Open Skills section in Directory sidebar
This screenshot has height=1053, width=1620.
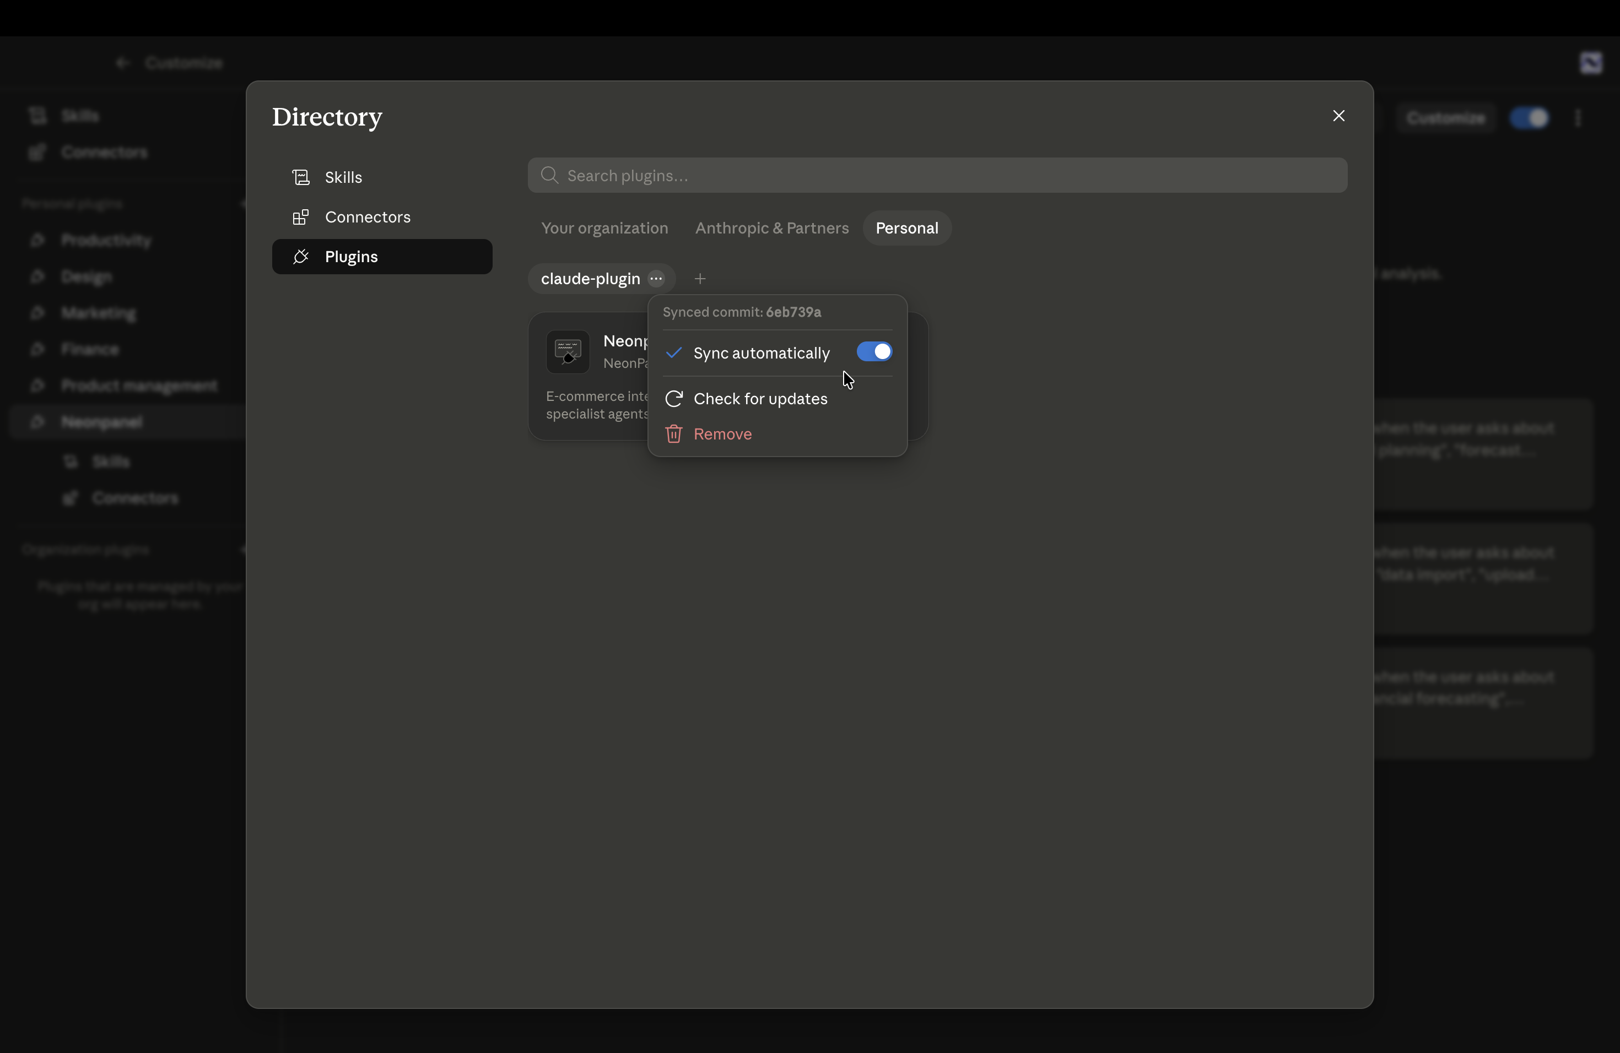click(382, 177)
